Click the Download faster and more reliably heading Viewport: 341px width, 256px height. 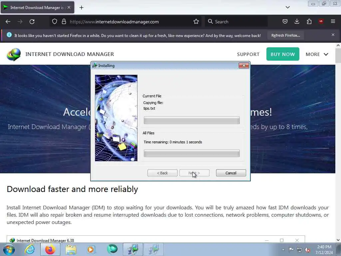point(72,189)
